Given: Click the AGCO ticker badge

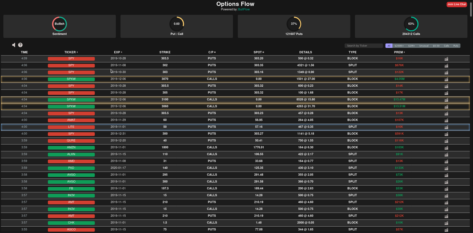Looking at the screenshot, I should click(x=71, y=229).
